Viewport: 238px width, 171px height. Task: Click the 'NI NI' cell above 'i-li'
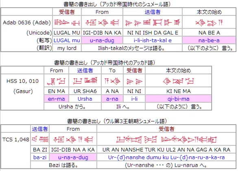134,91
